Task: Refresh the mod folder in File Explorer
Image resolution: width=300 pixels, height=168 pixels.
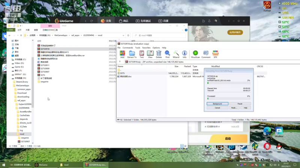Action: click(128, 35)
